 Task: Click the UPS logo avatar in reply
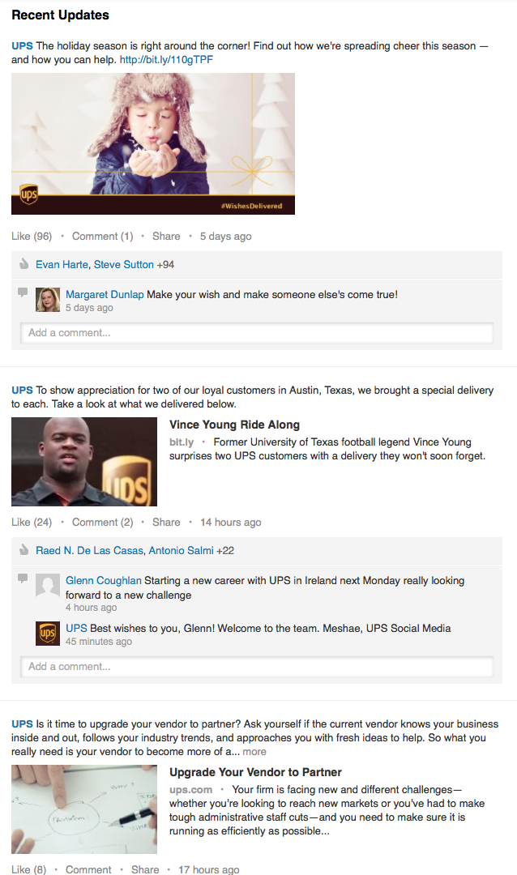[x=48, y=633]
